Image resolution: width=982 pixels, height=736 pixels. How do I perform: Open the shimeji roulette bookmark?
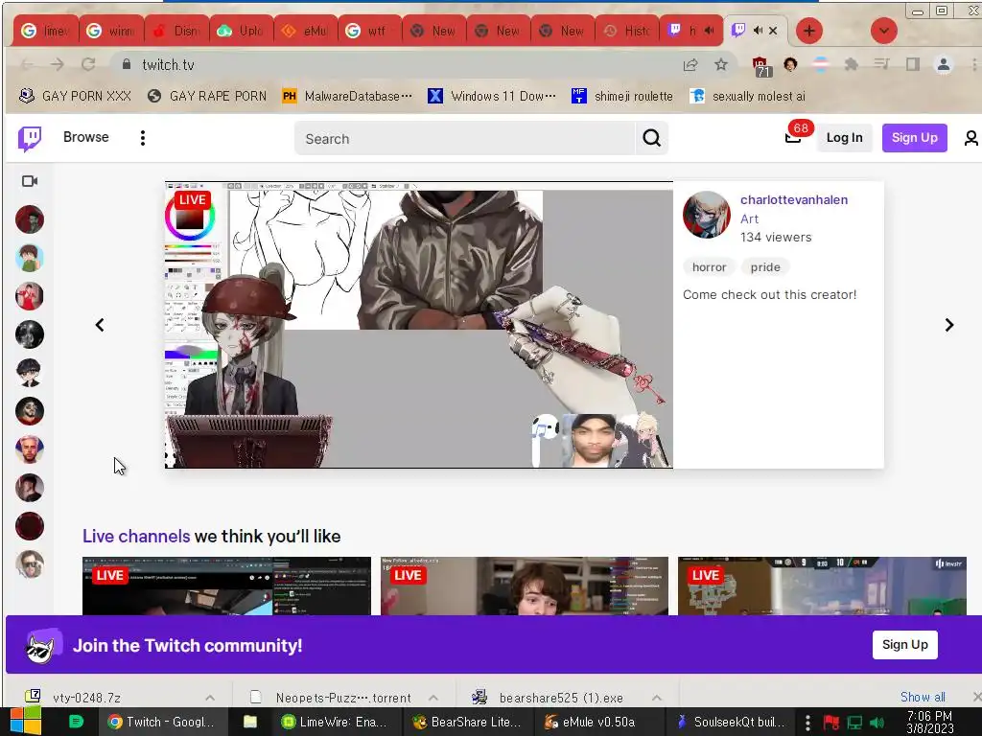621,96
